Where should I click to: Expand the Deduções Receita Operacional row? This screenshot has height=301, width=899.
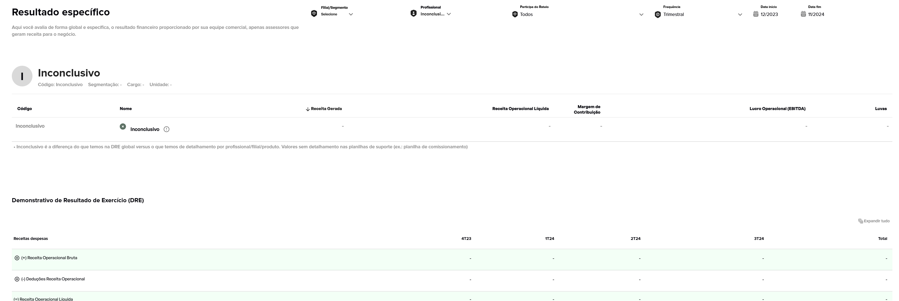(17, 279)
